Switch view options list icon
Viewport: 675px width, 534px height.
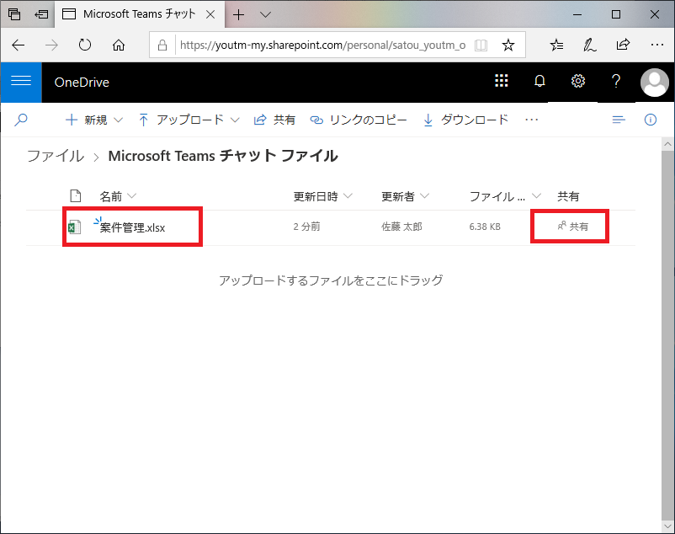[x=619, y=120]
